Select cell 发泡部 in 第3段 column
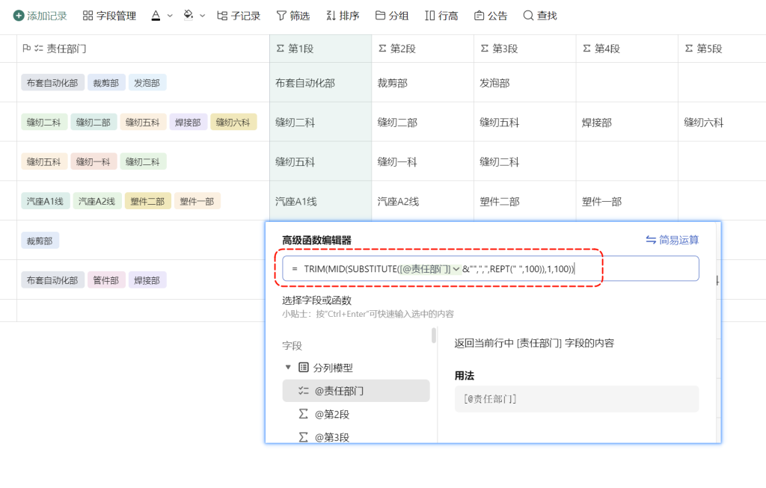The width and height of the screenshot is (766, 488). (524, 82)
